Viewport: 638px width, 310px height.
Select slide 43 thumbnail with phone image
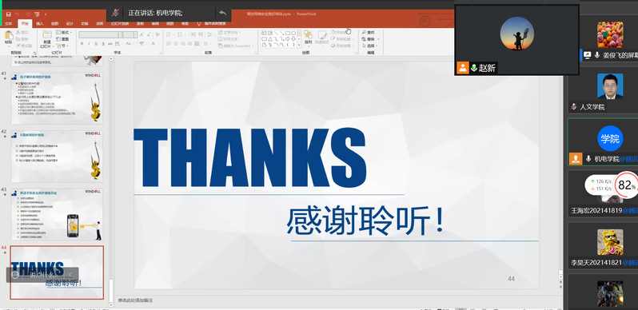[57, 214]
